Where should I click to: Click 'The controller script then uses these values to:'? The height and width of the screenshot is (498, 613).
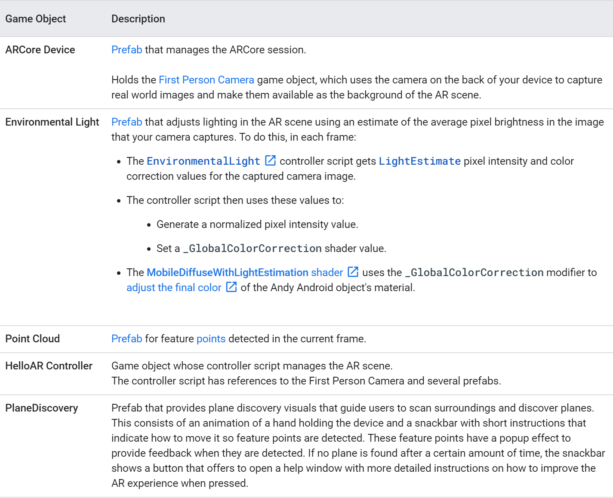tap(235, 200)
